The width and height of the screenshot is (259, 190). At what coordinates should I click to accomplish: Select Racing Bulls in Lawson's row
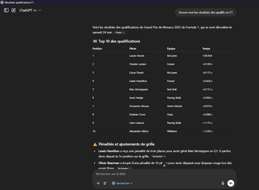174,123
